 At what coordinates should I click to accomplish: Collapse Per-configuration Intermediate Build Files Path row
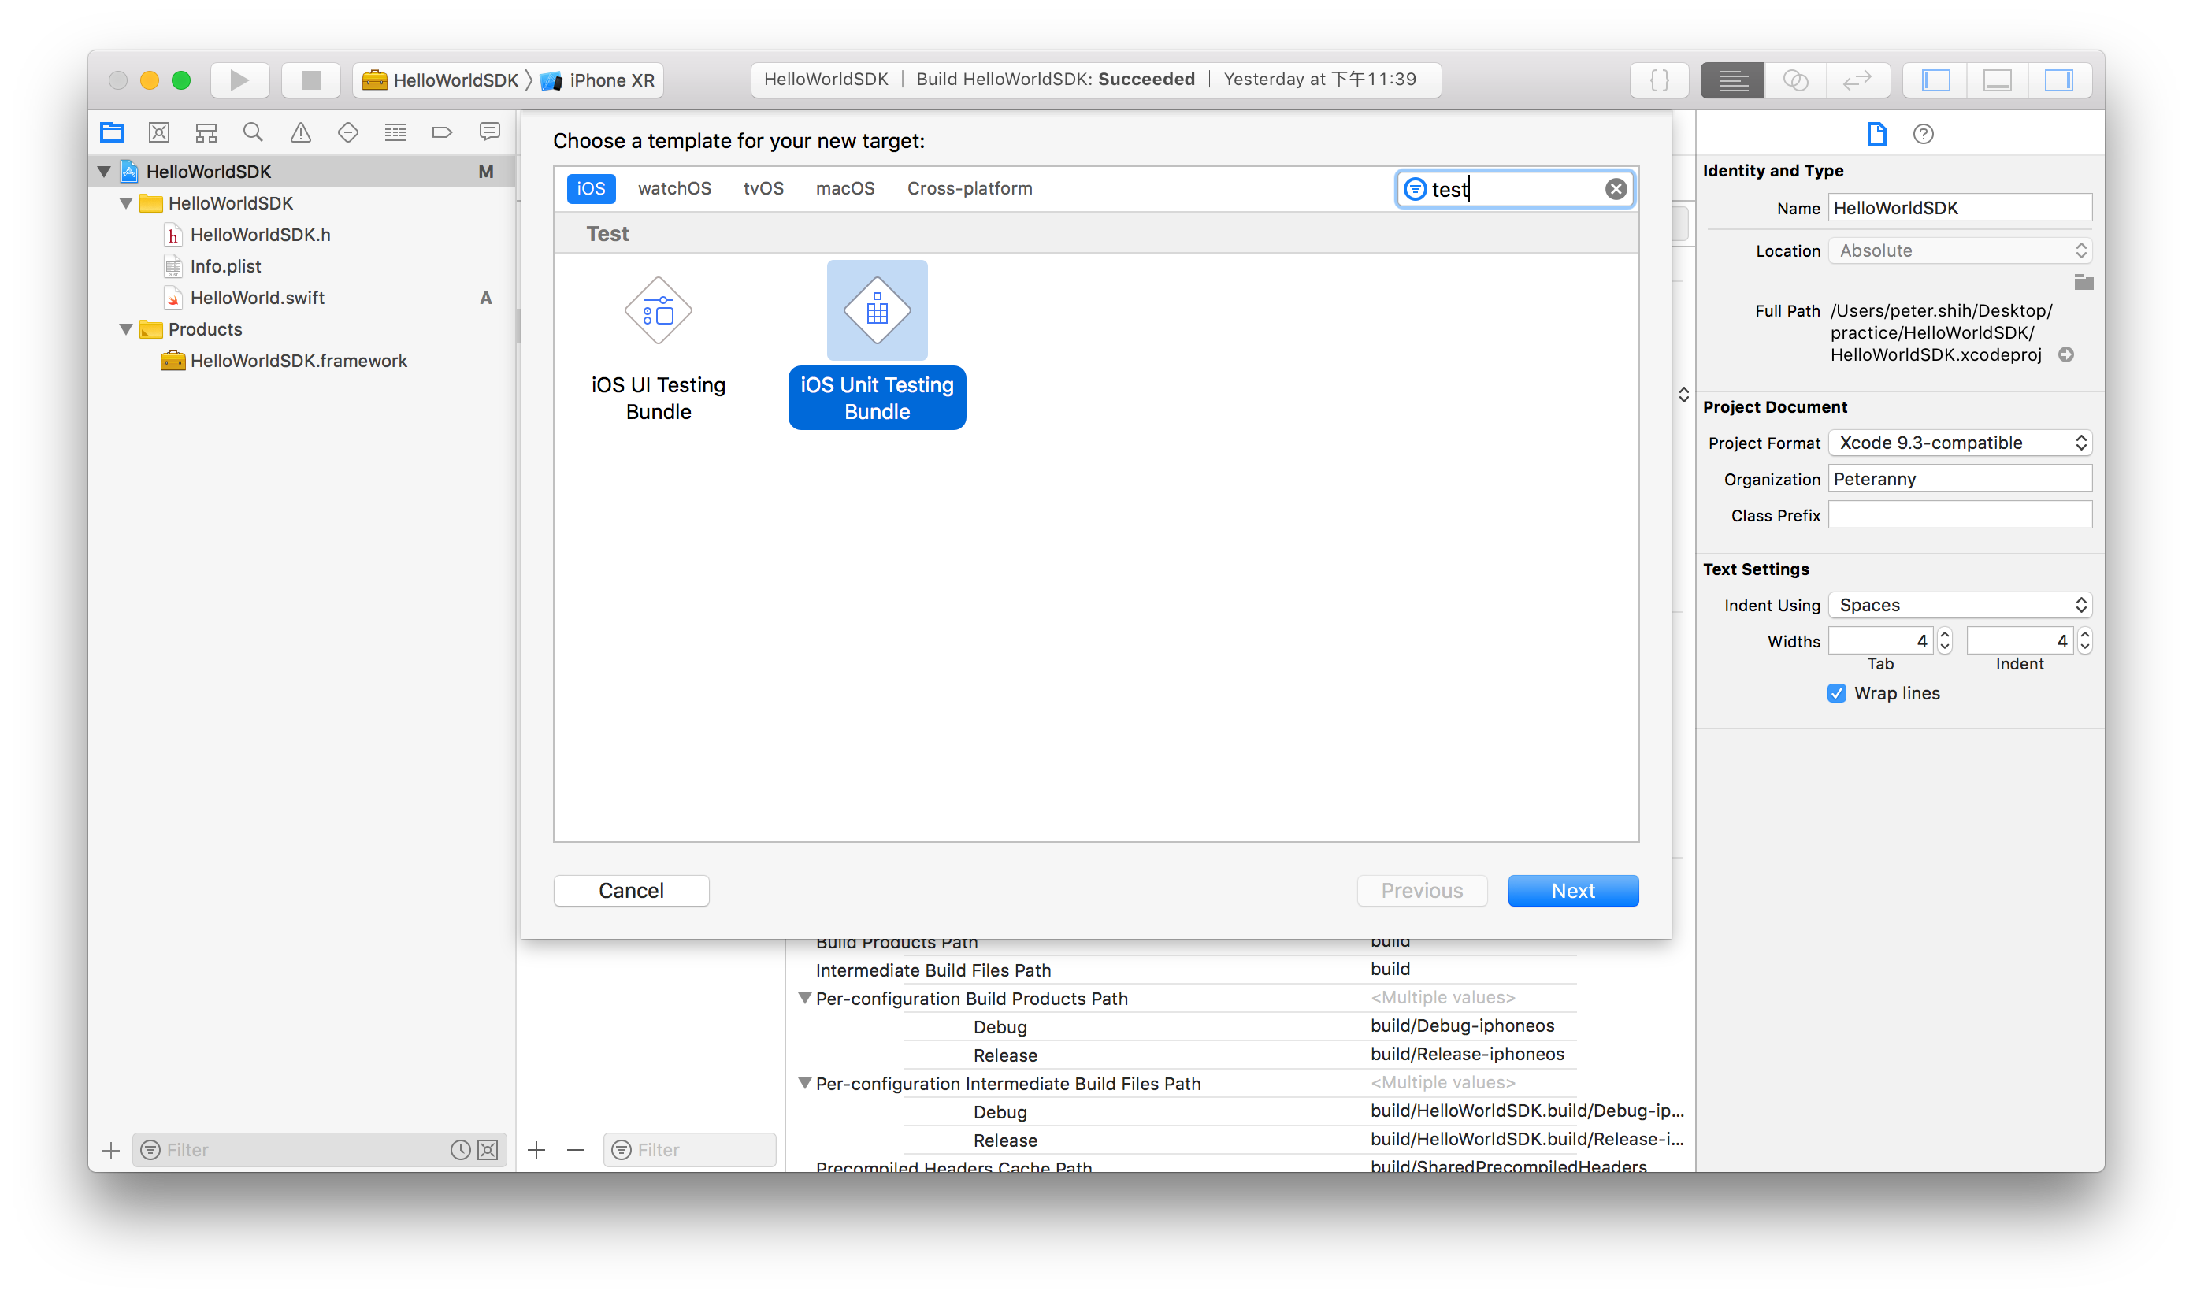click(805, 1083)
